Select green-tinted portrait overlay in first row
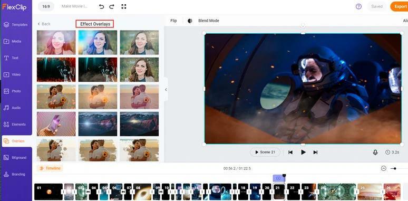The width and height of the screenshot is (408, 201). [139, 42]
